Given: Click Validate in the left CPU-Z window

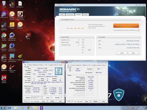Looking at the screenshot, I should click(x=52, y=101).
